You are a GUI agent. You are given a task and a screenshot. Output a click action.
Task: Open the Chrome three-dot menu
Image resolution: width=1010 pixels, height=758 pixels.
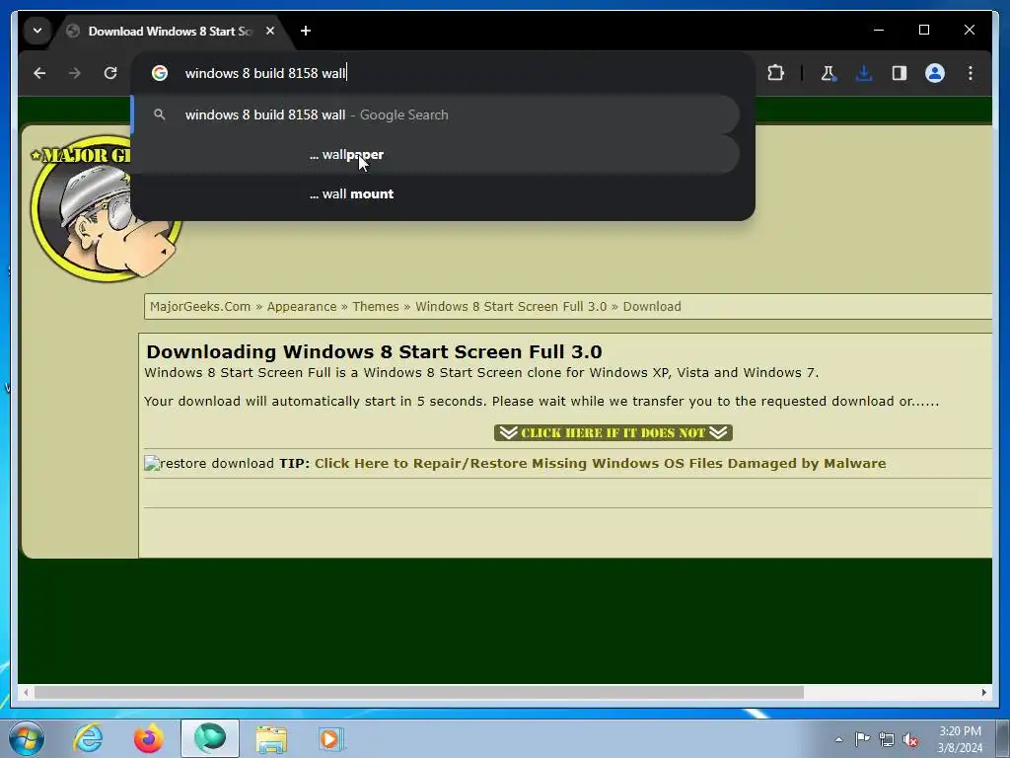coord(971,73)
